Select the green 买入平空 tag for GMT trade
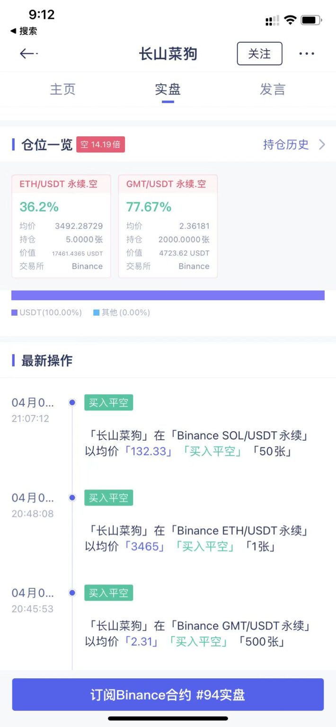Viewport: 336px width, 727px height. (108, 593)
